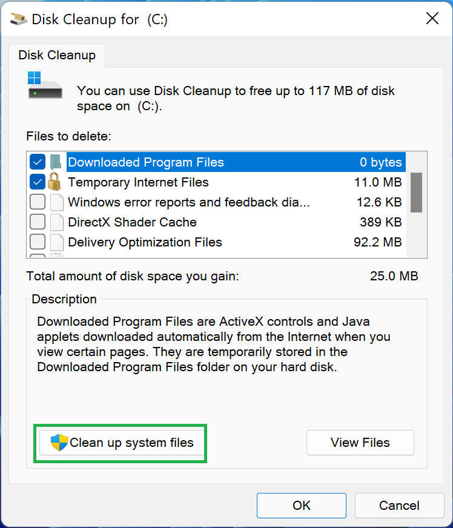Viewport: 453px width, 528px height.
Task: Dismiss the dialog with Cancel
Action: coord(399,506)
